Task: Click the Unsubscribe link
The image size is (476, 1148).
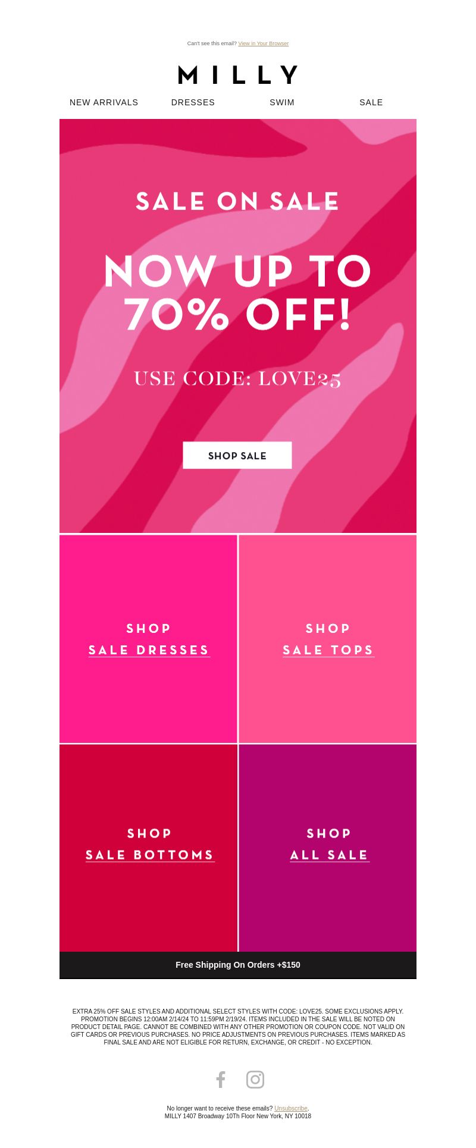Action: coord(291,1108)
